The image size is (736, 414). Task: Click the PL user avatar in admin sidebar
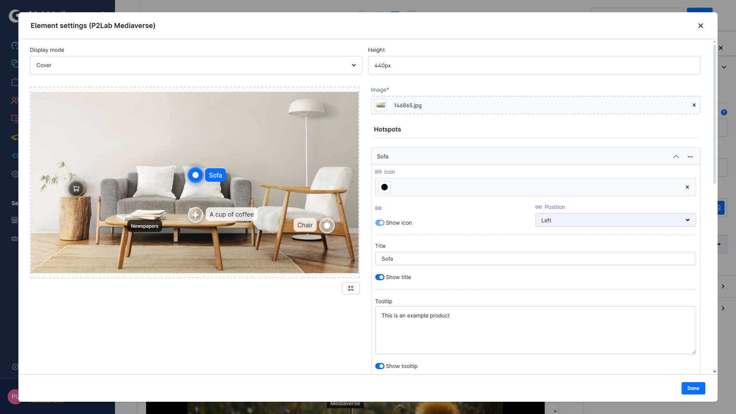click(13, 396)
